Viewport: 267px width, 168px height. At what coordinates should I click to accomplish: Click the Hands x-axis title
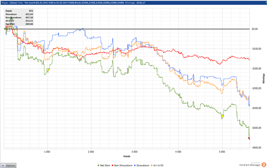(x=127, y=156)
